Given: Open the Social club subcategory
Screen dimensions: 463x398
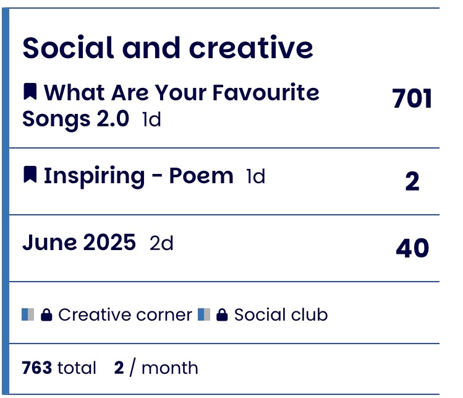Looking at the screenshot, I should click(281, 314).
